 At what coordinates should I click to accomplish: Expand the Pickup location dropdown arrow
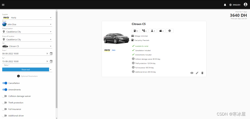pos(51,32)
